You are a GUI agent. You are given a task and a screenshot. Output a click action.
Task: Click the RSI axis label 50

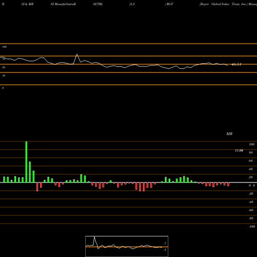click(4, 67)
